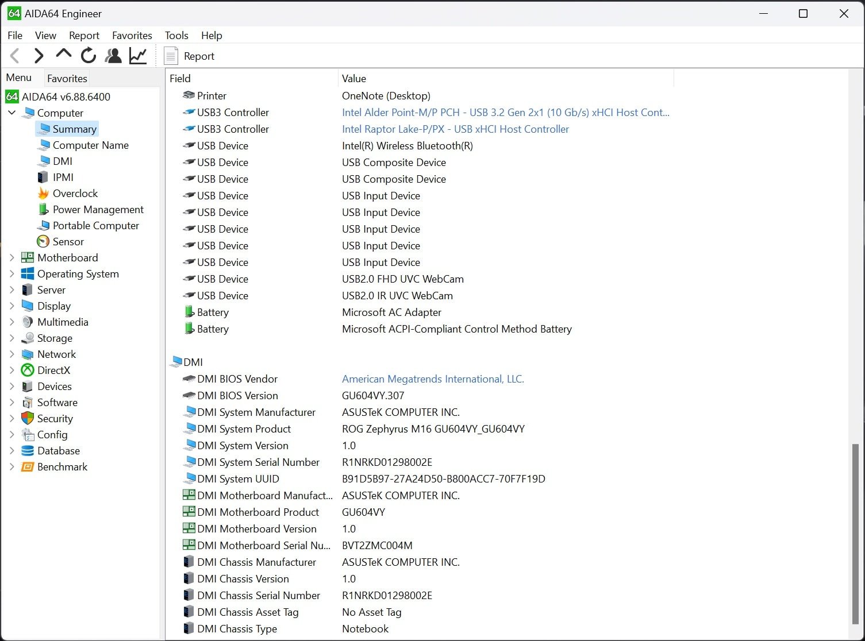Click the Report toolbar button
The image size is (865, 641).
click(x=190, y=56)
